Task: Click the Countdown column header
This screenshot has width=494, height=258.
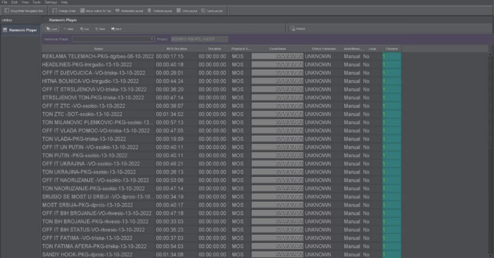Action: [x=277, y=49]
